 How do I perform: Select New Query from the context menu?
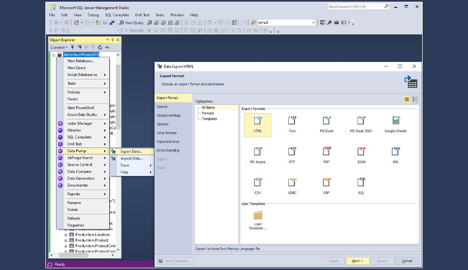[83, 68]
